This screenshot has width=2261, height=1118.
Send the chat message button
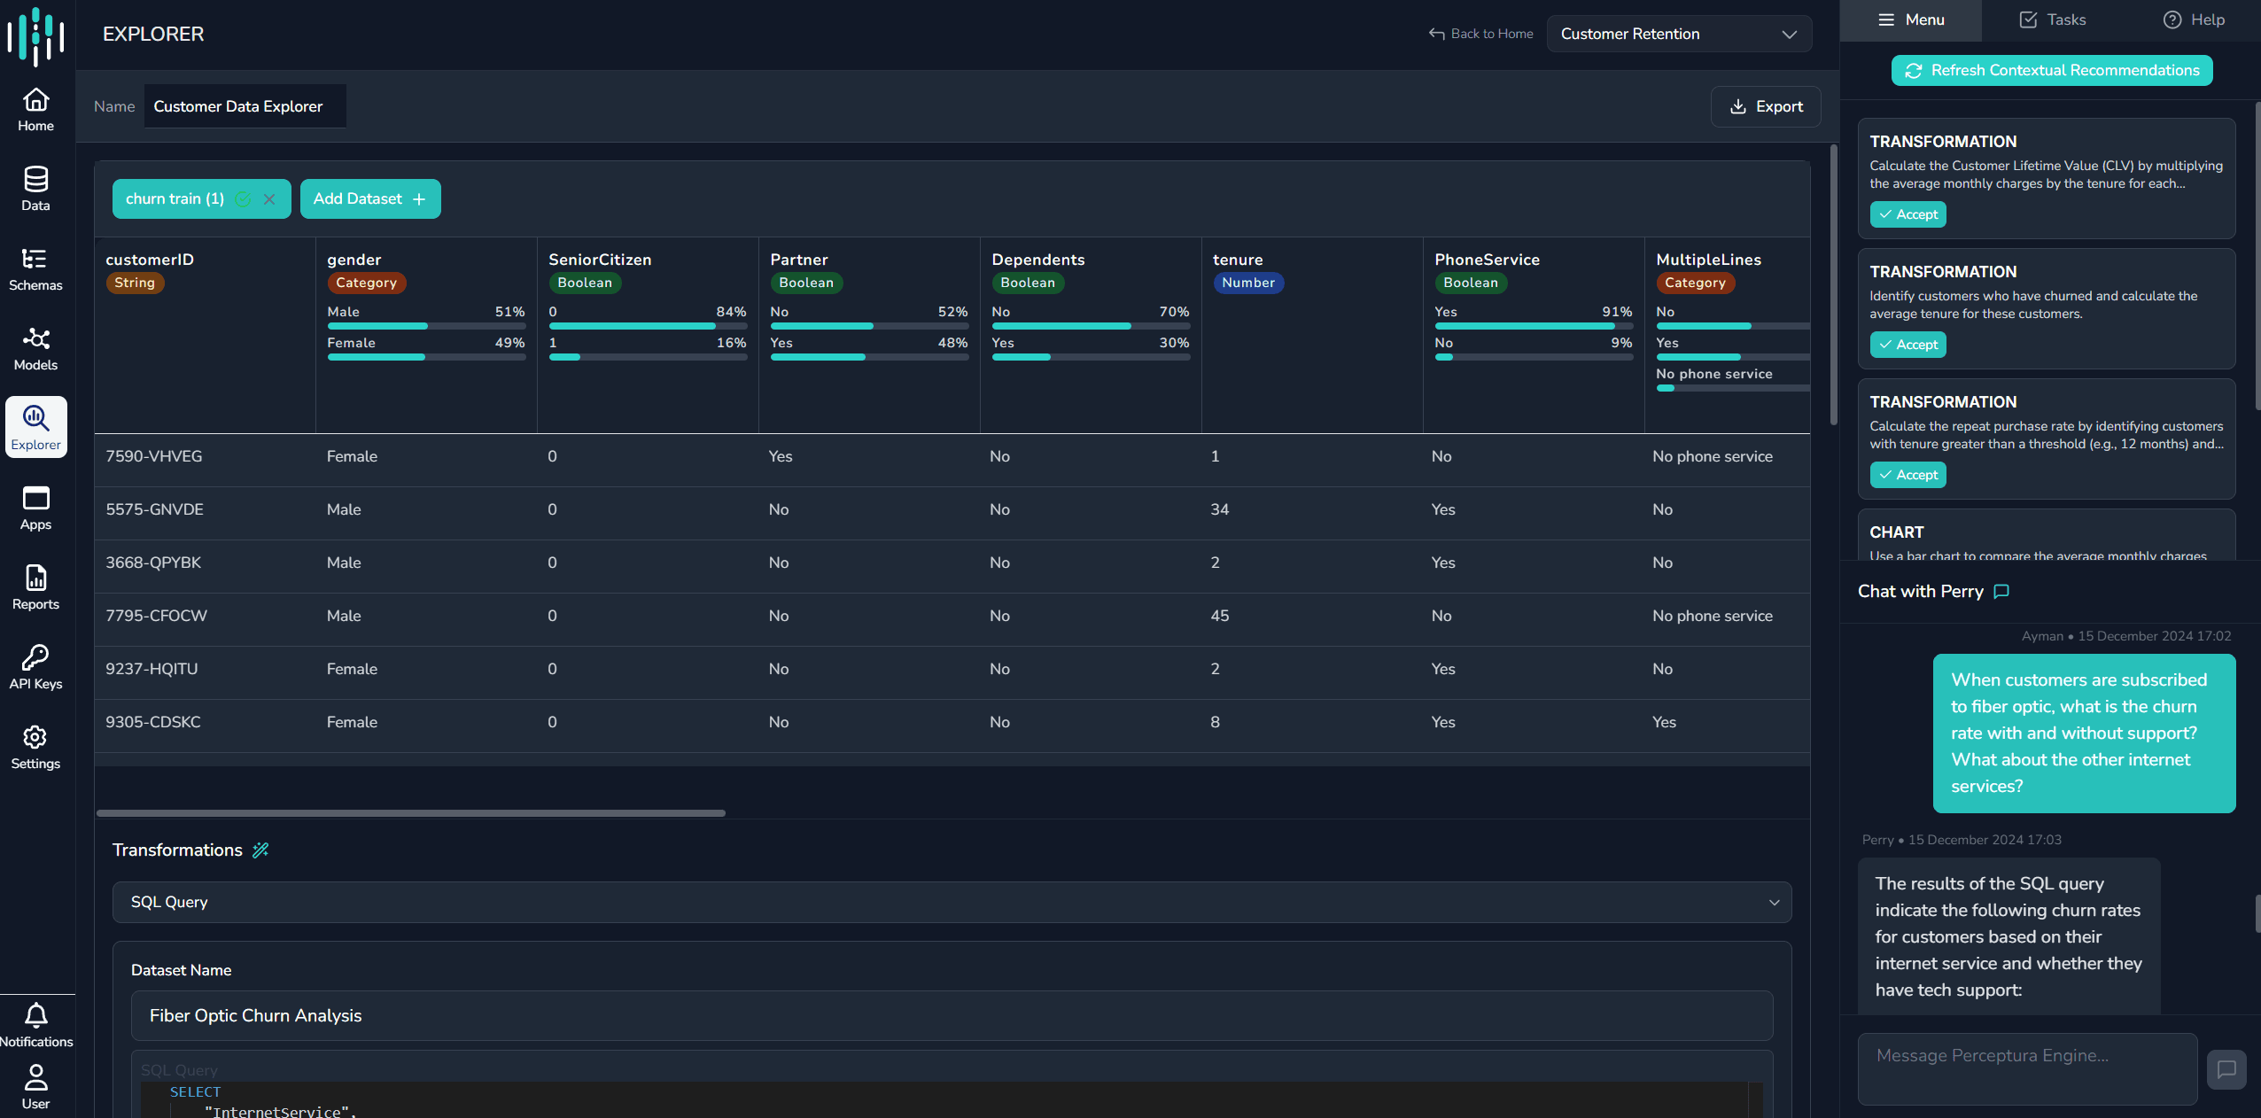tap(2226, 1069)
